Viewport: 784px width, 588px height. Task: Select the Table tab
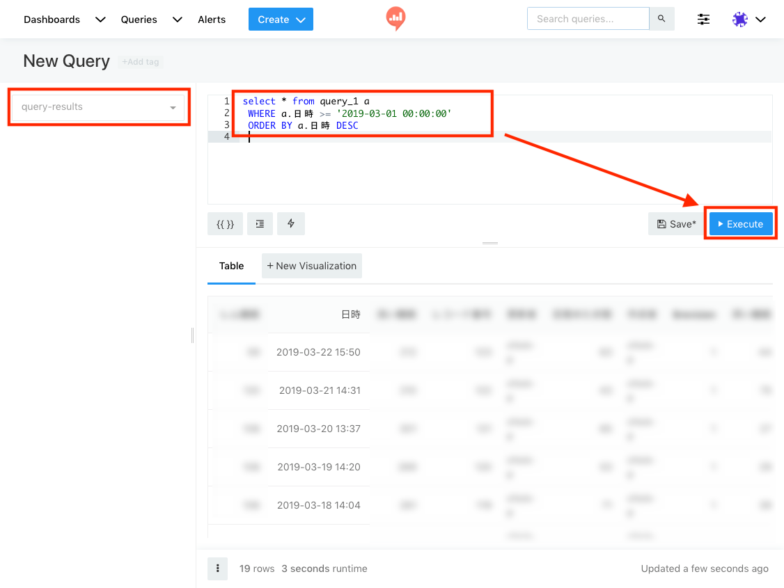point(231,266)
